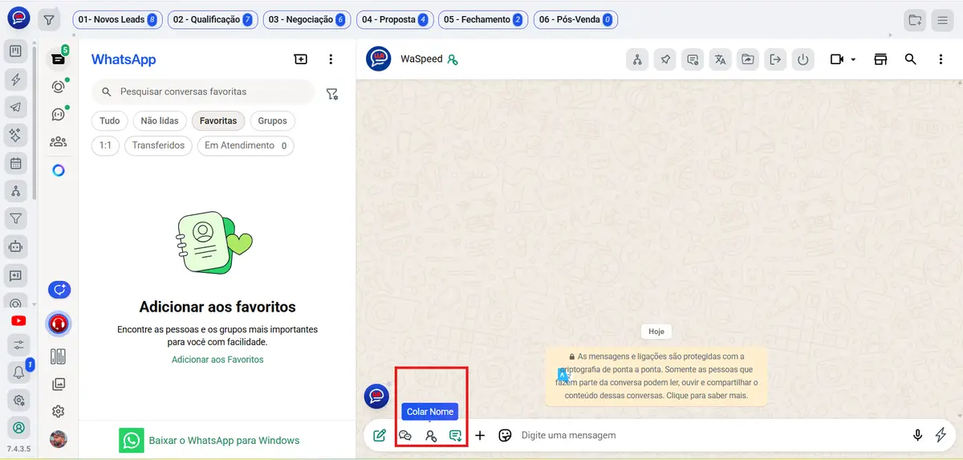Open the storefront catalog icon
The height and width of the screenshot is (460, 963).
click(880, 59)
